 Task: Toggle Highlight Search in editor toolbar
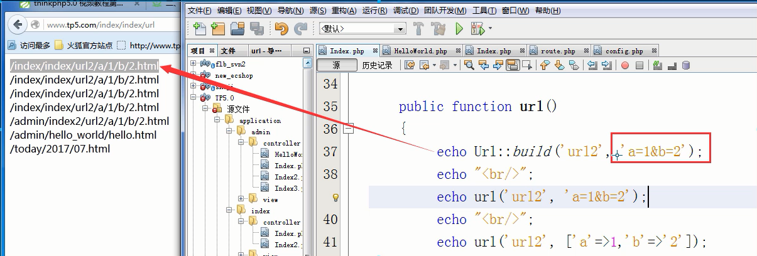(x=513, y=65)
